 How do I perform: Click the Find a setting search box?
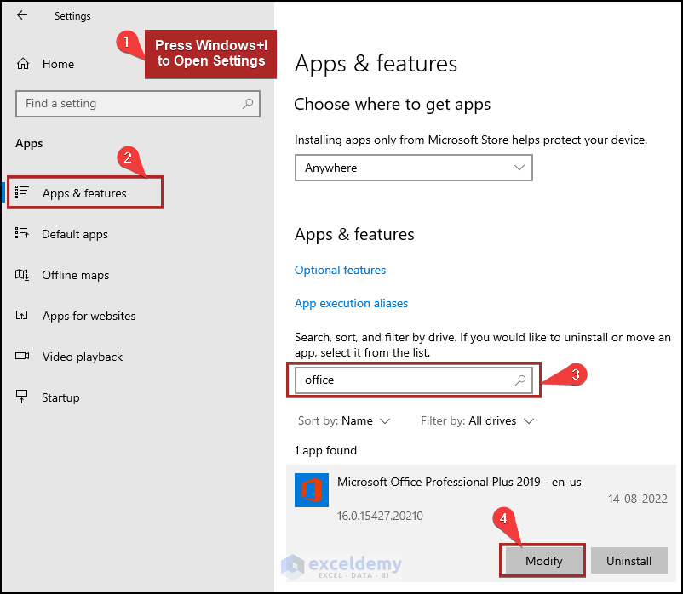click(128, 104)
